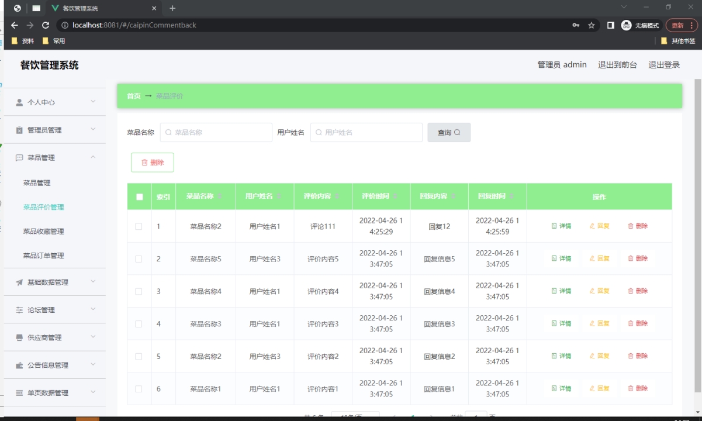Expand the 单页数据管理 menu chevron
Image resolution: width=702 pixels, height=421 pixels.
click(x=93, y=392)
